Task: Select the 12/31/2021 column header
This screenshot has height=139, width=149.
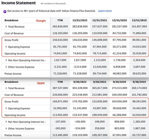Action: pos(100,20)
